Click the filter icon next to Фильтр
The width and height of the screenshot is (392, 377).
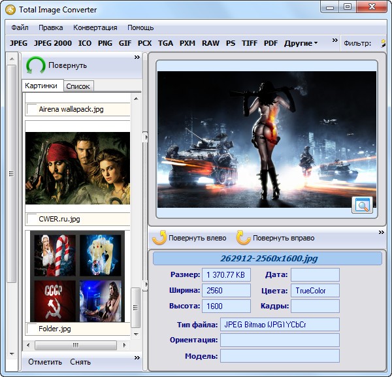tap(384, 44)
